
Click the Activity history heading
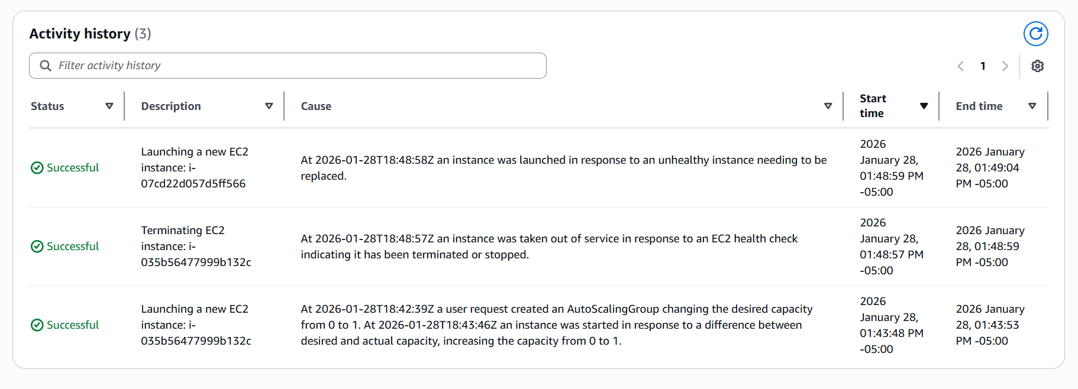point(80,34)
